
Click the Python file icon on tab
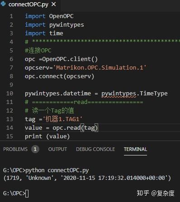tap(3, 4)
